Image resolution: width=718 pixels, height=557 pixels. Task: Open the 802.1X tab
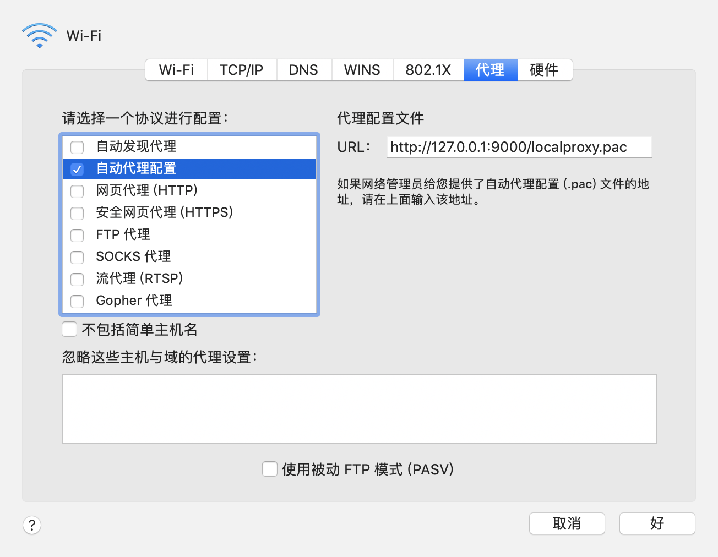pyautogui.click(x=428, y=70)
